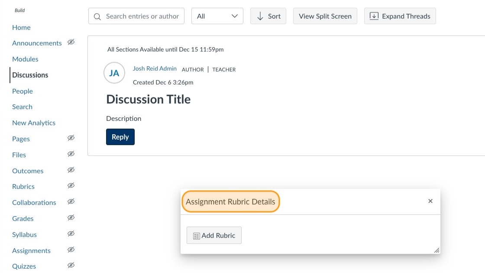
Task: Expand all discussion threads
Action: click(x=400, y=16)
